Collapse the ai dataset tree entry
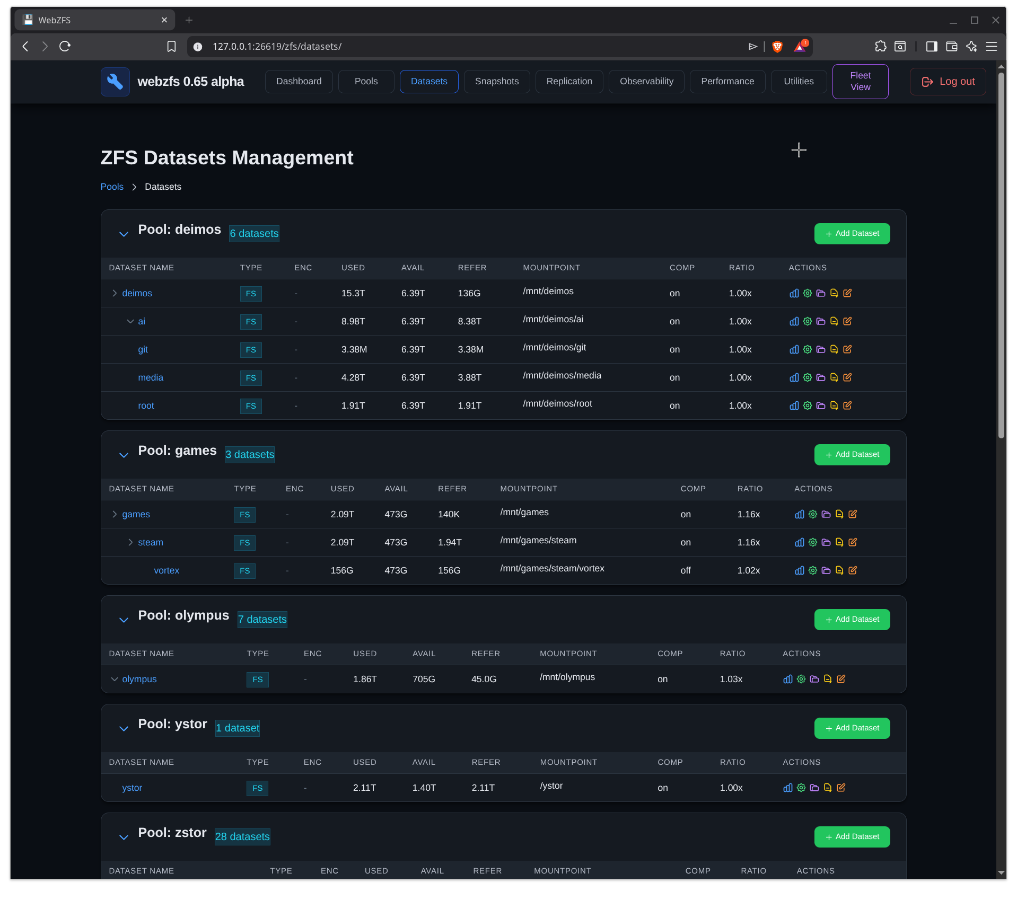The width and height of the screenshot is (1017, 900). click(130, 321)
